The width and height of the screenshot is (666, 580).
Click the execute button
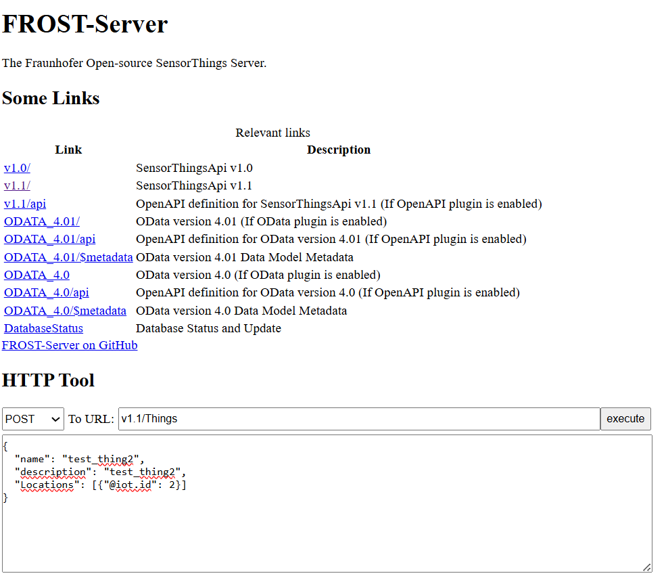[x=625, y=419]
